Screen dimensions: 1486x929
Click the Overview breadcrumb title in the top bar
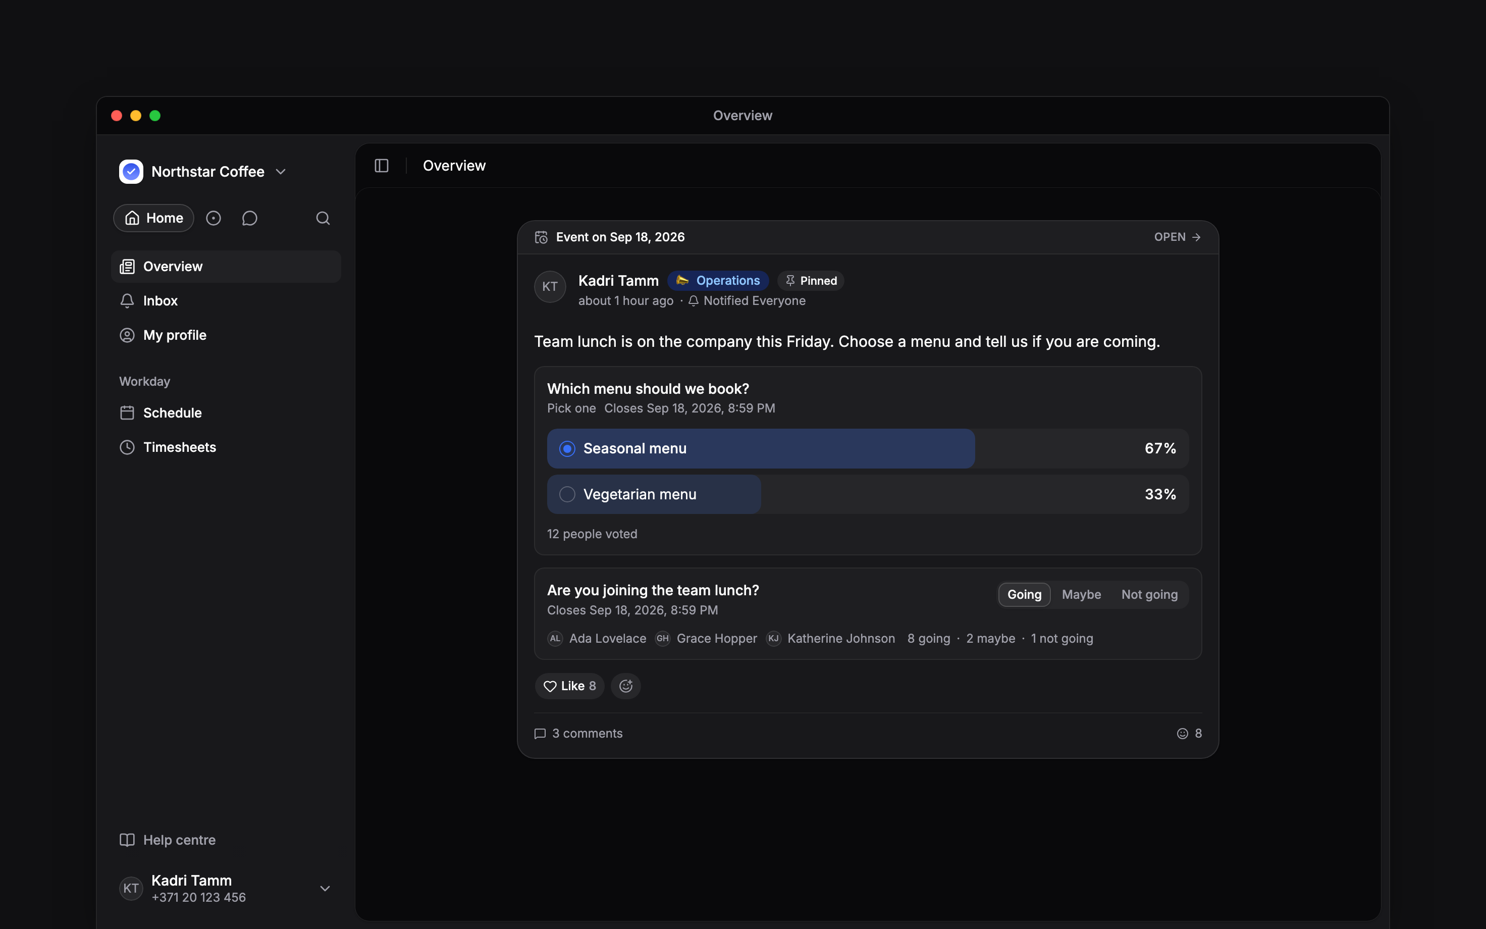click(454, 166)
